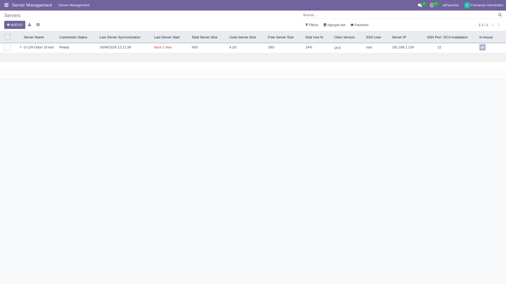506x284 pixels.
Task: Click the search magnifier icon
Action: pyautogui.click(x=500, y=15)
